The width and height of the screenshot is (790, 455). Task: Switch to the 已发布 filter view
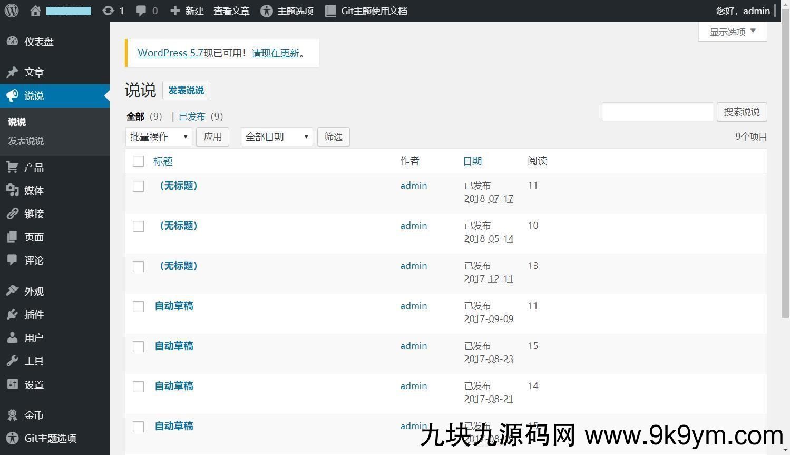click(192, 117)
